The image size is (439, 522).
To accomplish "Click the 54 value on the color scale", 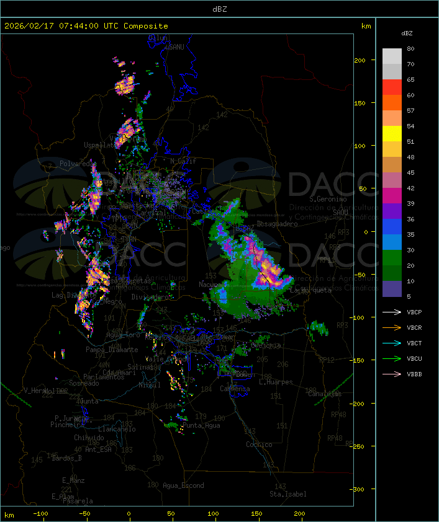I will pyautogui.click(x=410, y=126).
